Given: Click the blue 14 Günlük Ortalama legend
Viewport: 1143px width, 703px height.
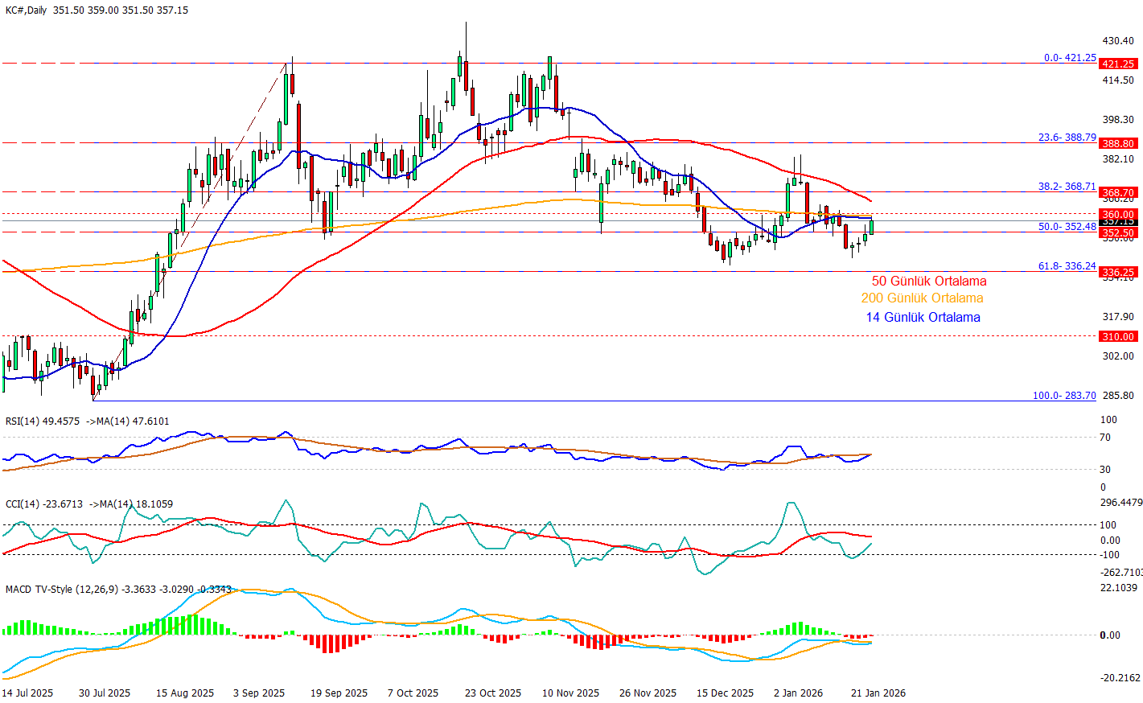Looking at the screenshot, I should coord(923,318).
